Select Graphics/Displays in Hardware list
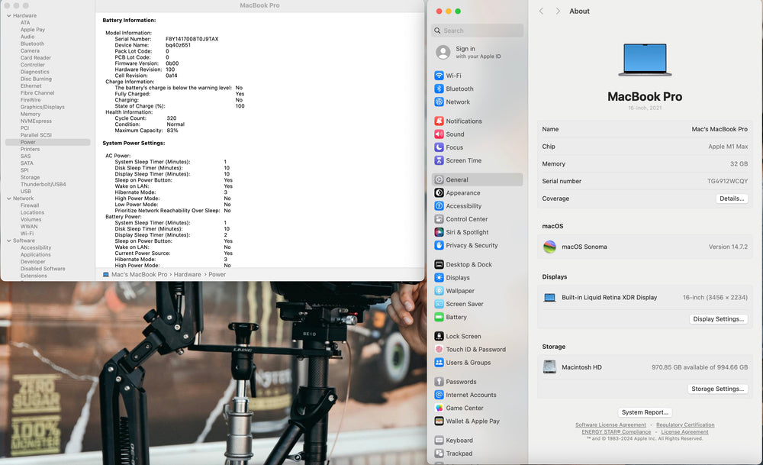This screenshot has width=763, height=465. (42, 107)
